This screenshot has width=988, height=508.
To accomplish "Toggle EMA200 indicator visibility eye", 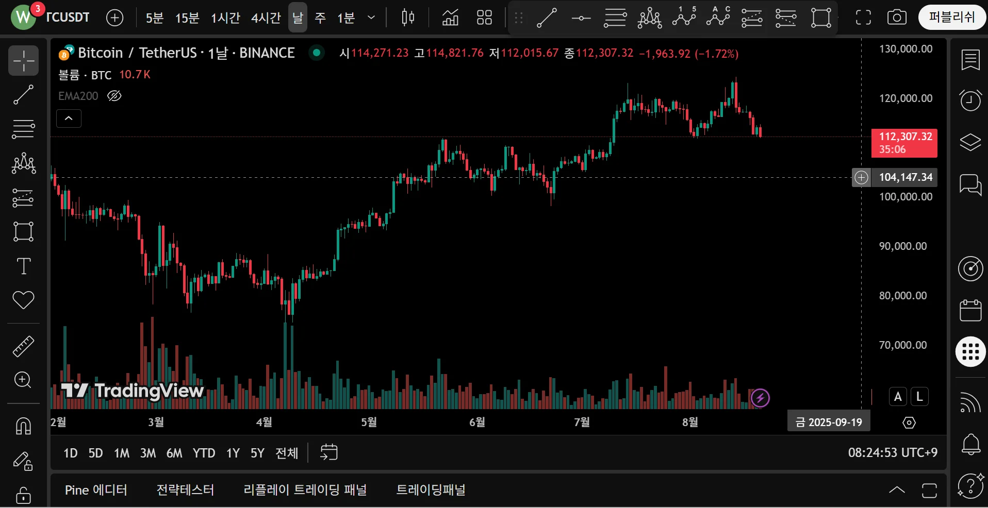I will (114, 96).
